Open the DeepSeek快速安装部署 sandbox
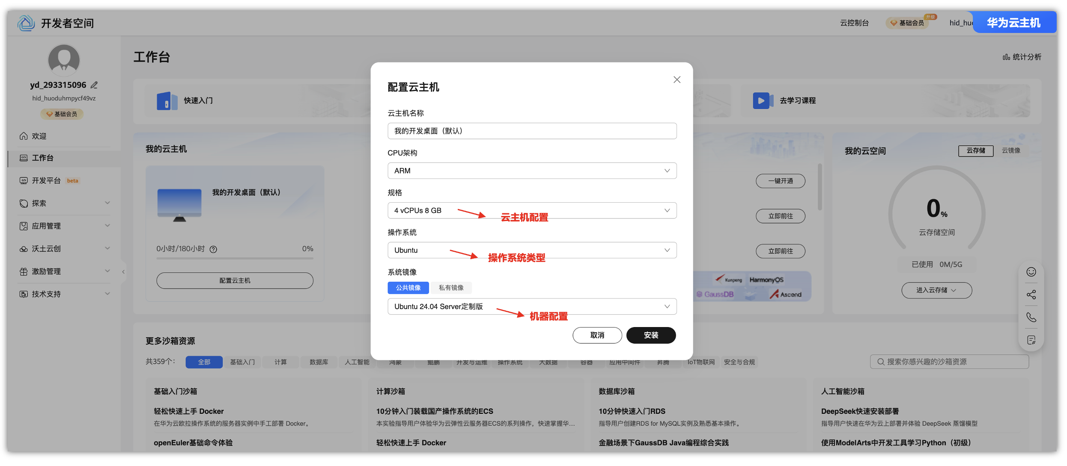 (860, 411)
